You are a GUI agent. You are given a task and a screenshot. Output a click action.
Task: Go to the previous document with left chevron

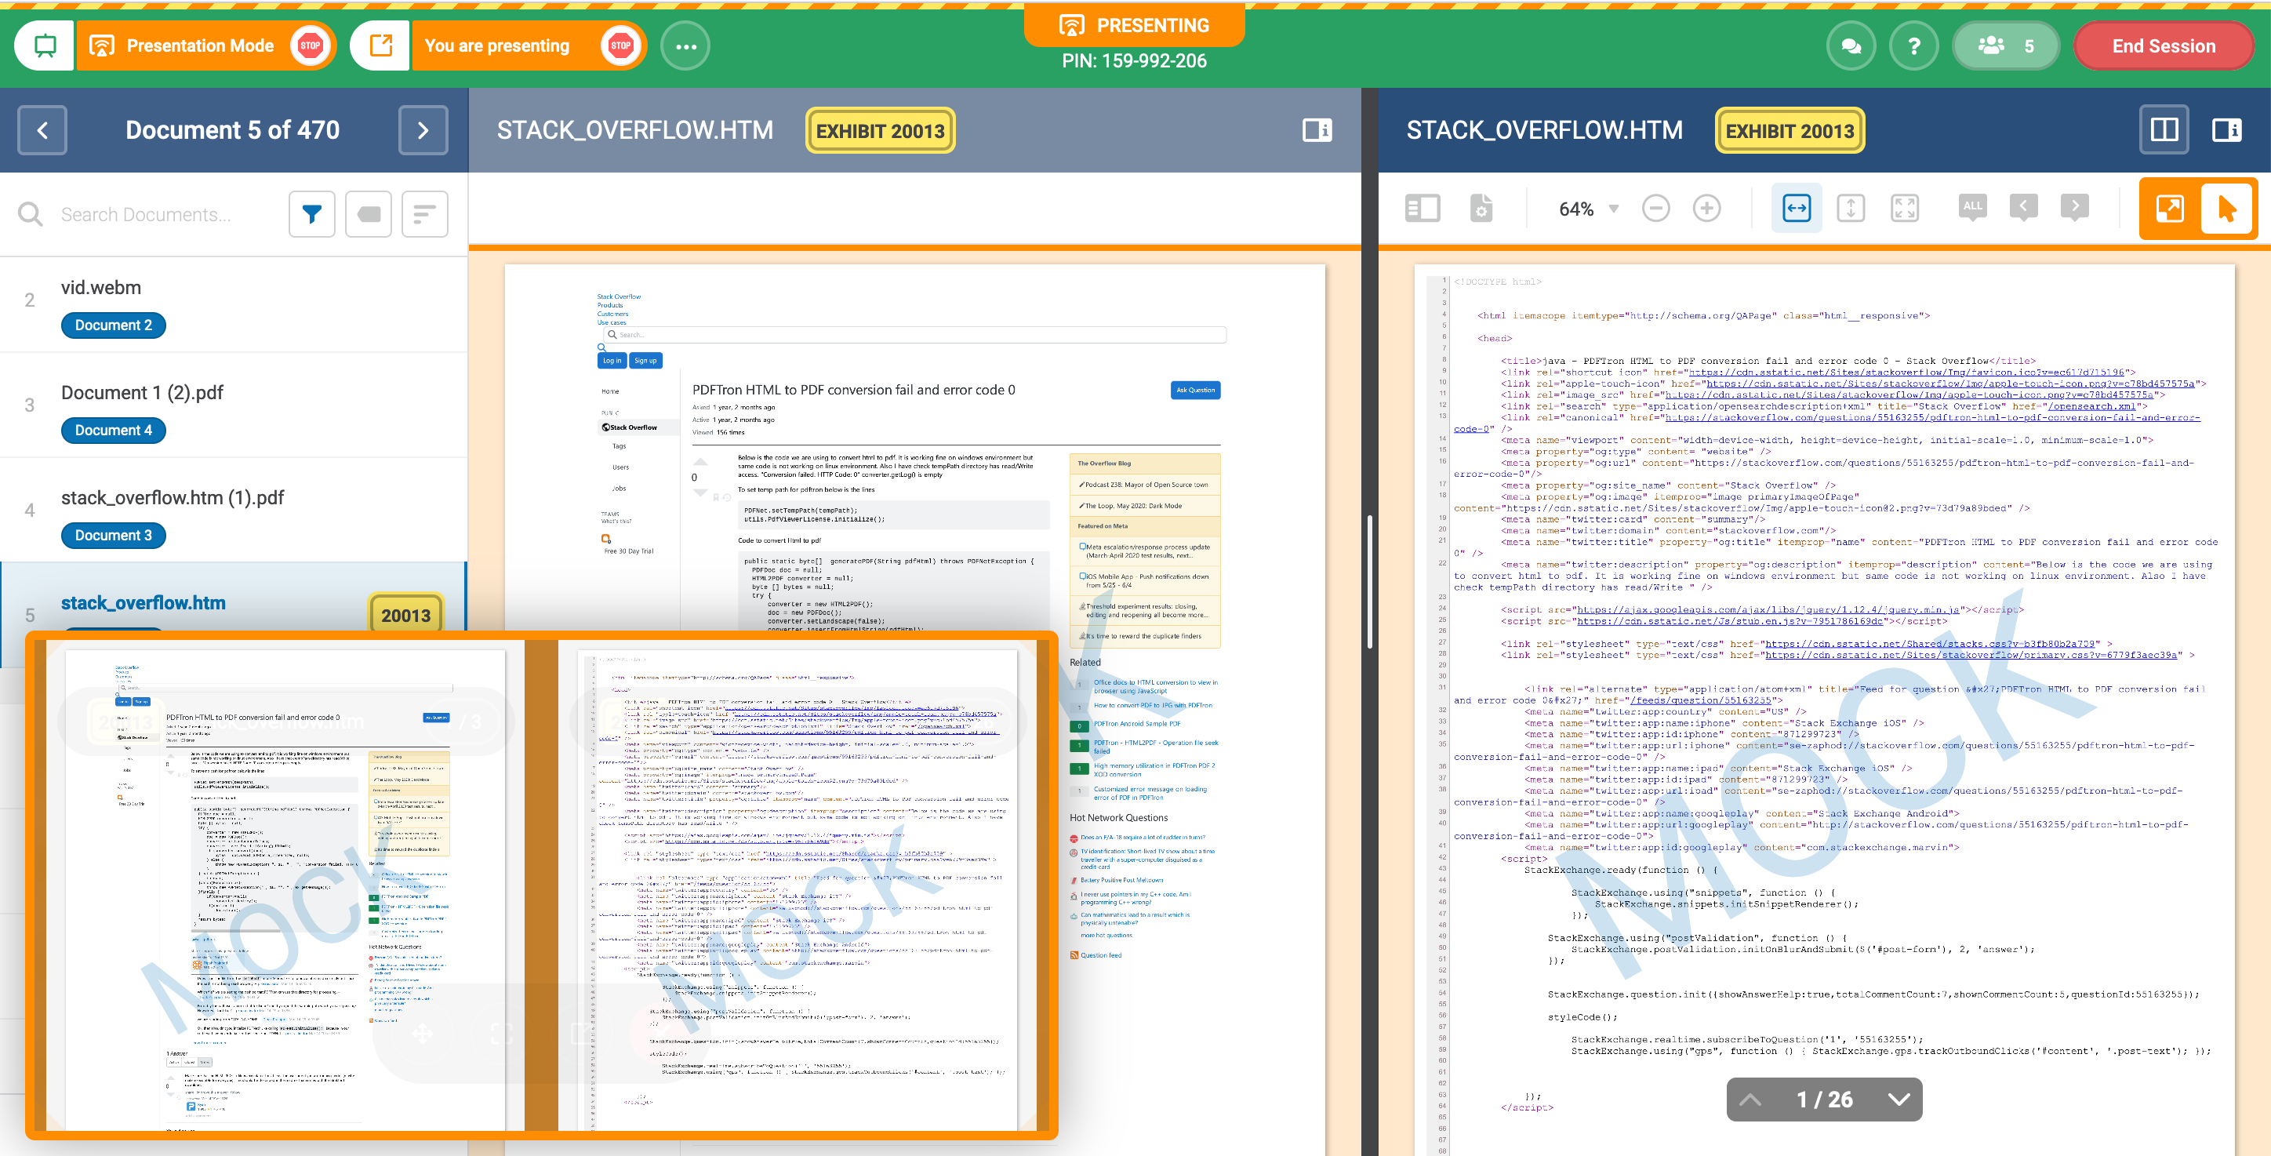(x=42, y=130)
